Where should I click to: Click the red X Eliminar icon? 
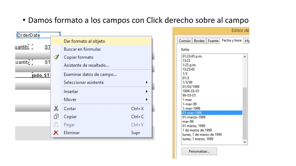tap(56, 133)
